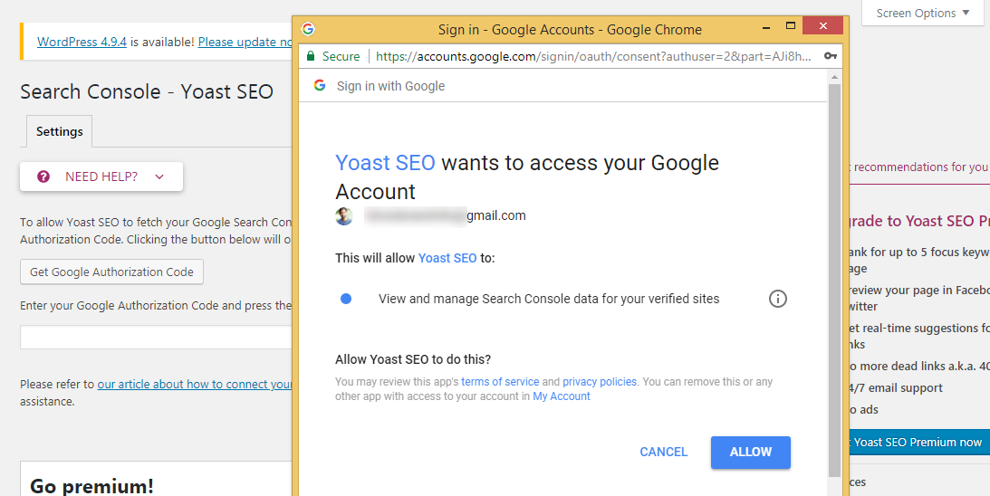
Task: Click the Google logo beside Sign in with Google
Action: click(320, 86)
